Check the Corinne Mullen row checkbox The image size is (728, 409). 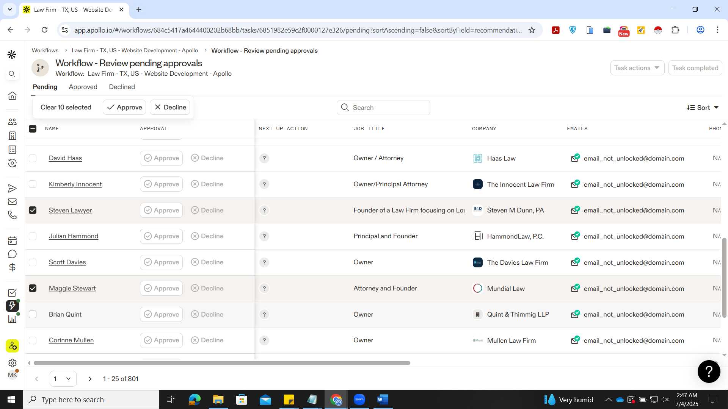[x=33, y=340]
